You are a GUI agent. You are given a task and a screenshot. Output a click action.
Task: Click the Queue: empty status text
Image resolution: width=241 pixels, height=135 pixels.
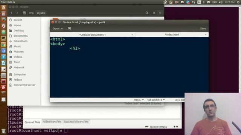[x=158, y=127]
